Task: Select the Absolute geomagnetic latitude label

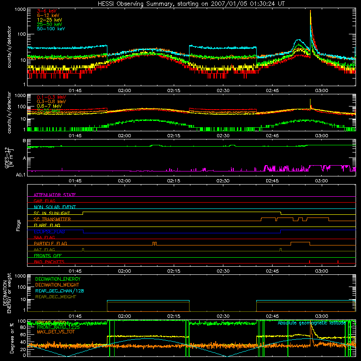Action: pos(312,323)
